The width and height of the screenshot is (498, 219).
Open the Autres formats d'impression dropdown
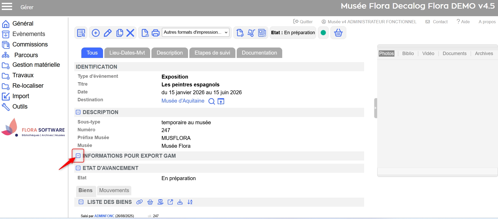(196, 32)
